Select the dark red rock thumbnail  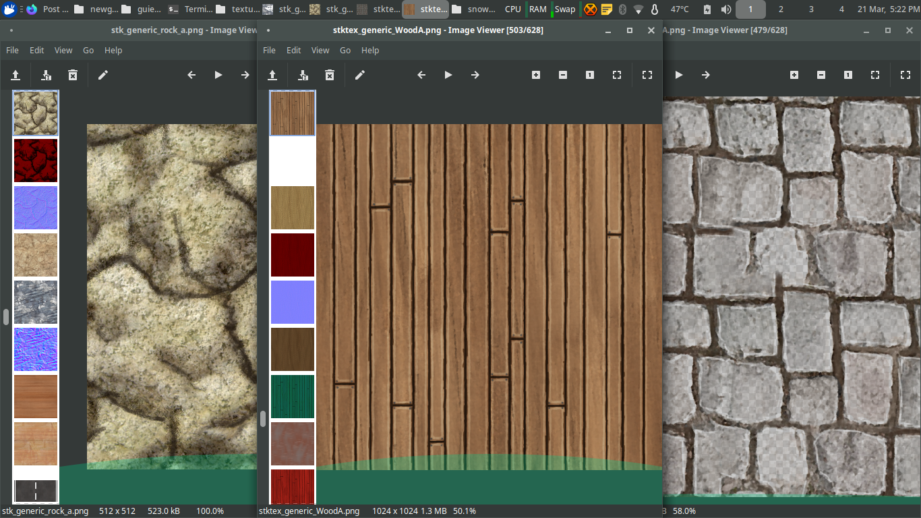36,161
